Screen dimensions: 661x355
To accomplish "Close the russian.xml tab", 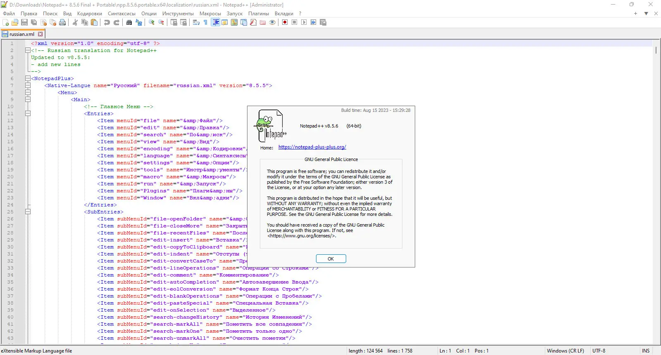I will tap(40, 34).
